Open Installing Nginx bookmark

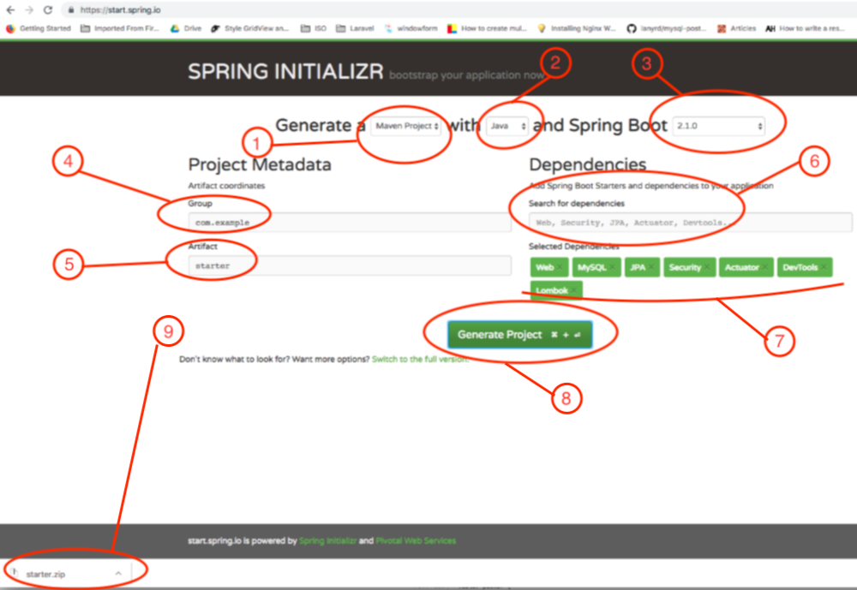577,28
